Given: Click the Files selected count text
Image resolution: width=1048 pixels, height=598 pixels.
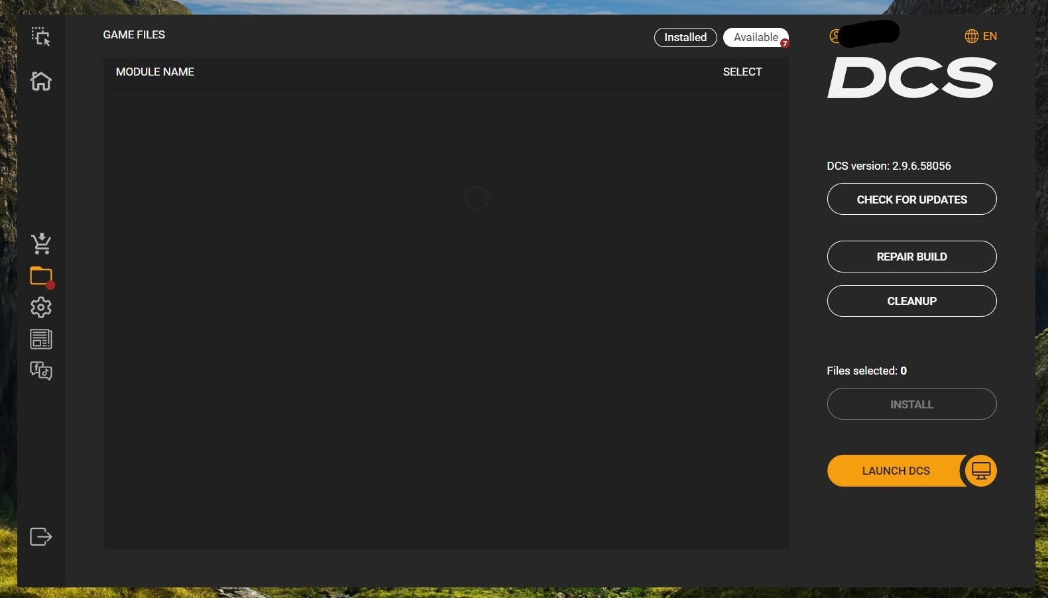Looking at the screenshot, I should tap(866, 371).
